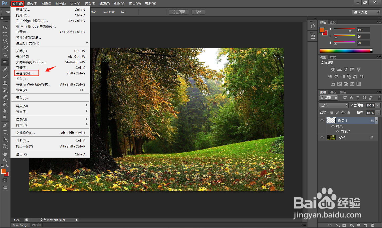Viewport: 382px width, 228px height.
Task: Add a Curves adjustment
Action: (x=346, y=69)
